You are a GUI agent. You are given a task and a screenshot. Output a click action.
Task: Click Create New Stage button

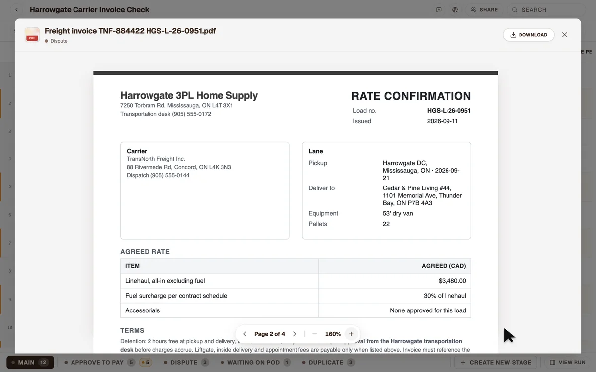[496, 362]
